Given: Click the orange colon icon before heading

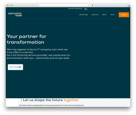Looking at the screenshot, I should coord(21,100).
